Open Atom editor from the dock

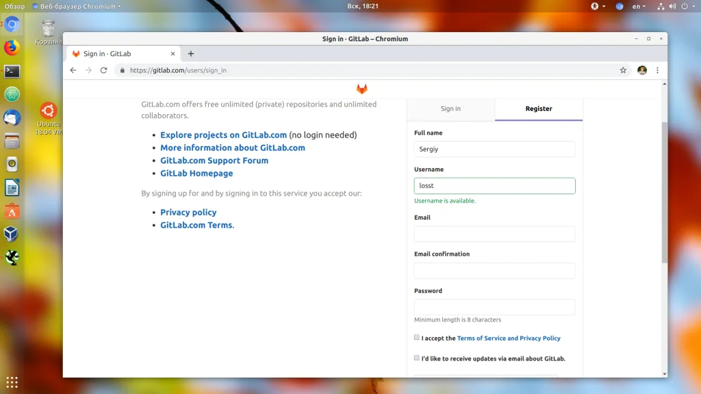click(12, 94)
